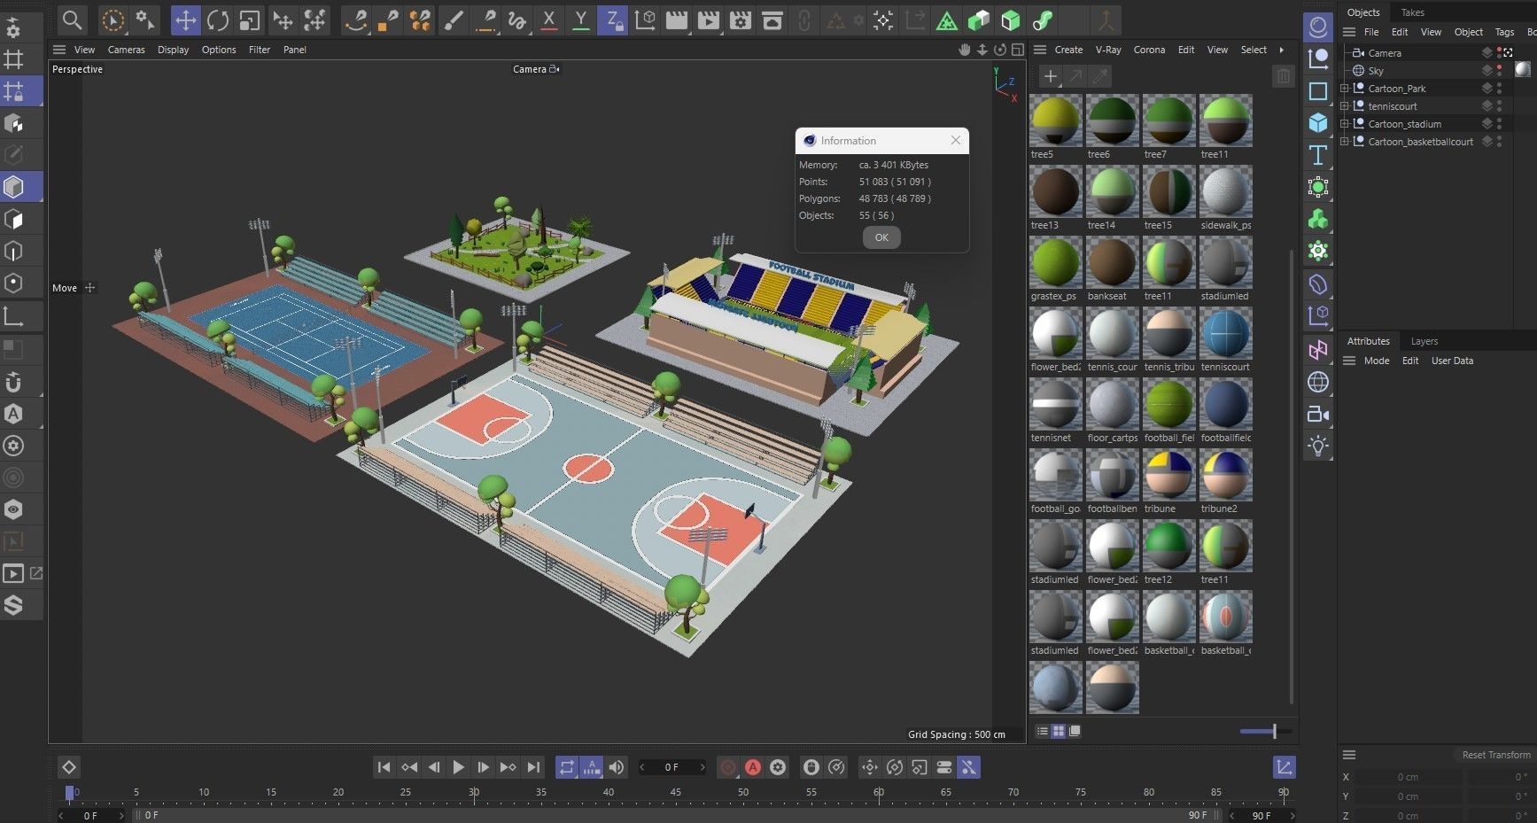Click OK in Information dialog
The height and width of the screenshot is (823, 1537).
tap(881, 237)
